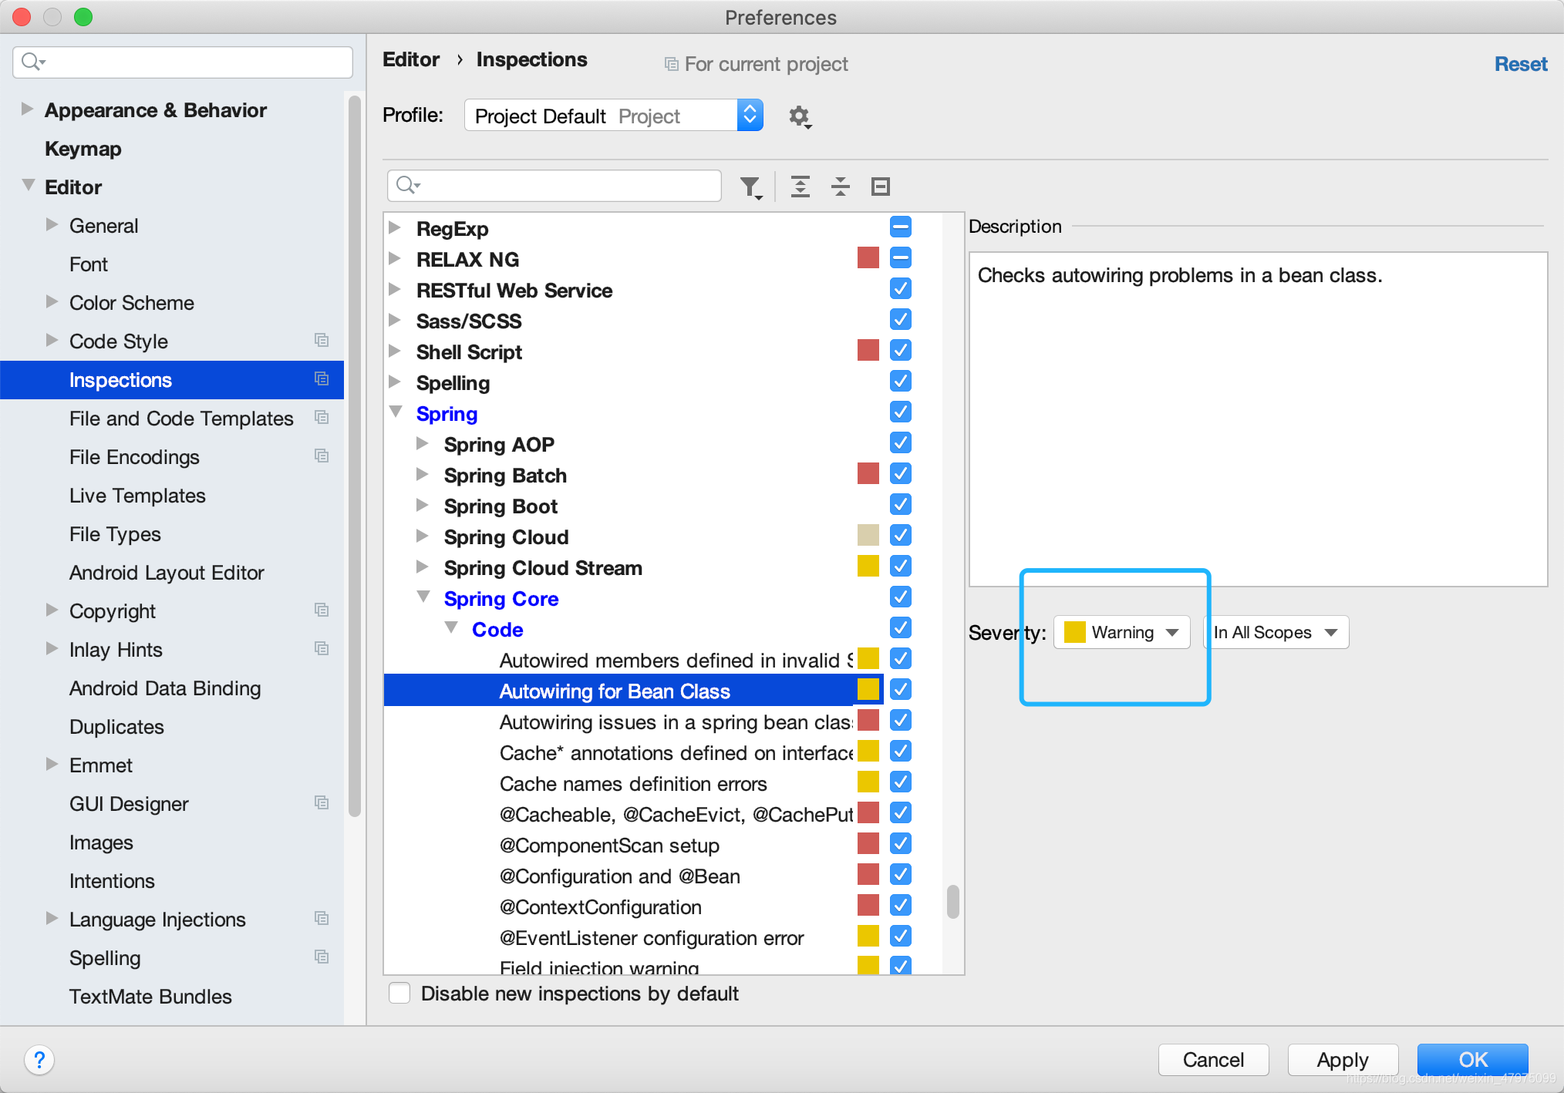Image resolution: width=1564 pixels, height=1093 pixels.
Task: Expand the Spring Cloud Stream group
Action: click(422, 567)
